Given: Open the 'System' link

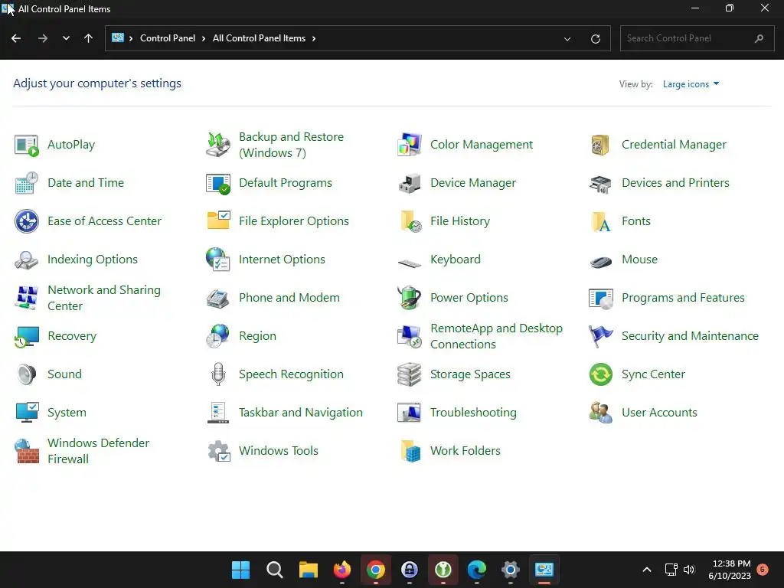Looking at the screenshot, I should tap(67, 413).
